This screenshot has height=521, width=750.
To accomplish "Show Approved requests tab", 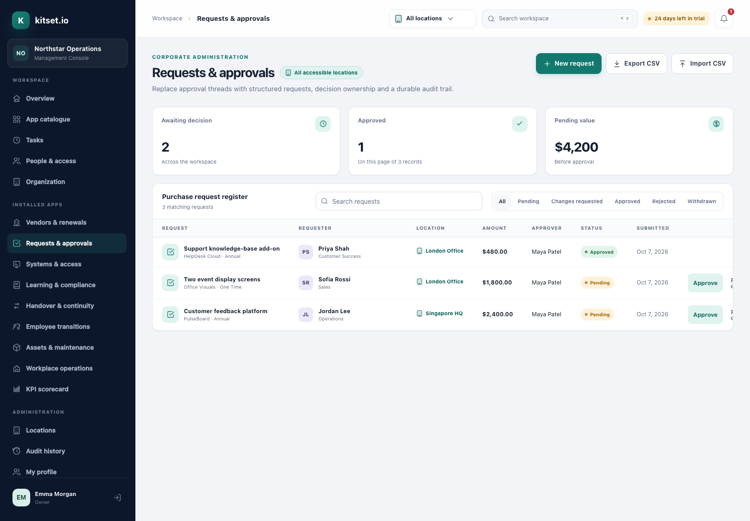I will coord(627,202).
